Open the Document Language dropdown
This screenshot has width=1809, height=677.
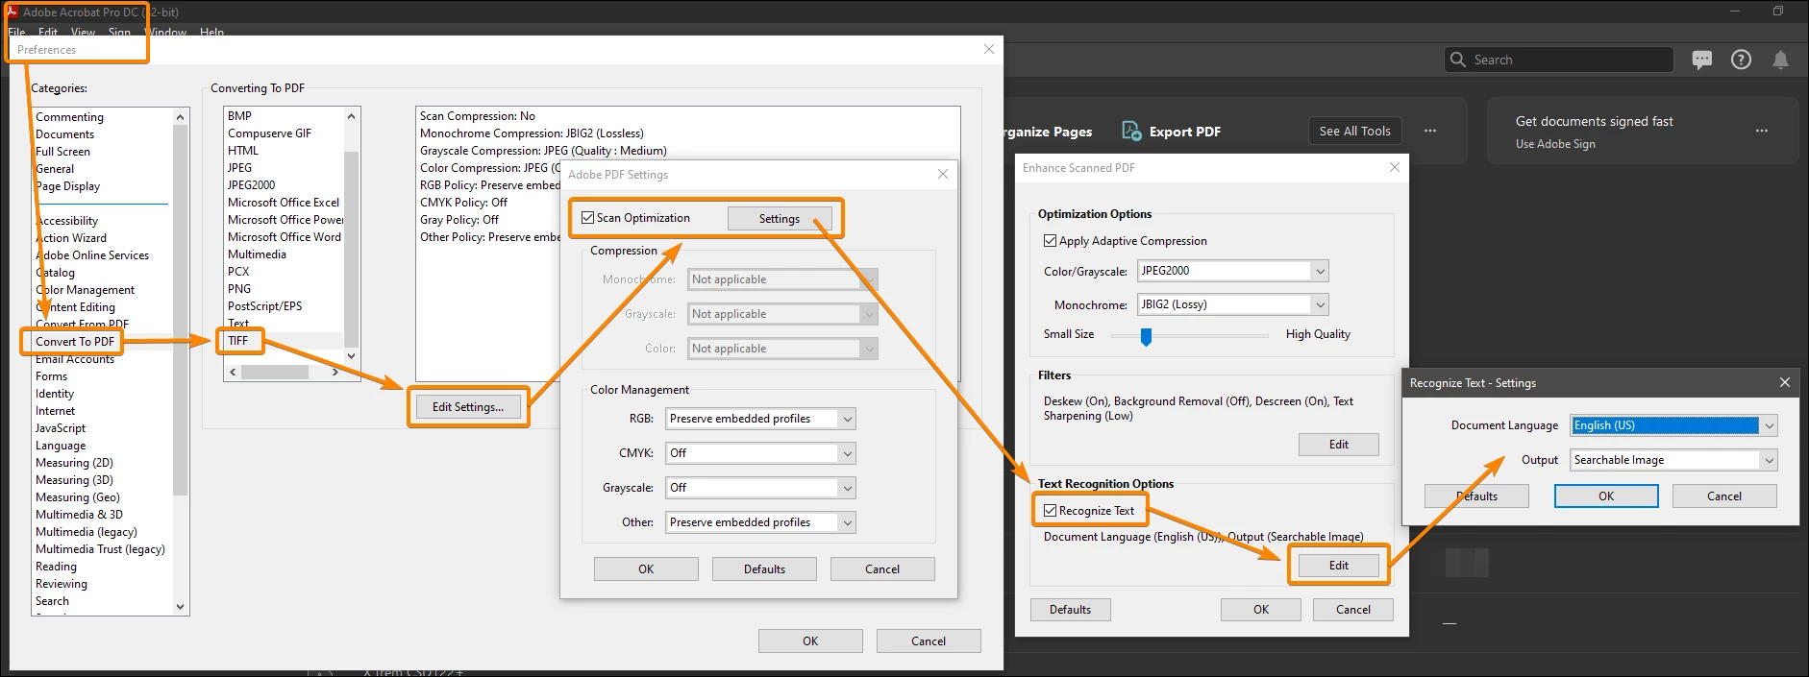pyautogui.click(x=1673, y=425)
